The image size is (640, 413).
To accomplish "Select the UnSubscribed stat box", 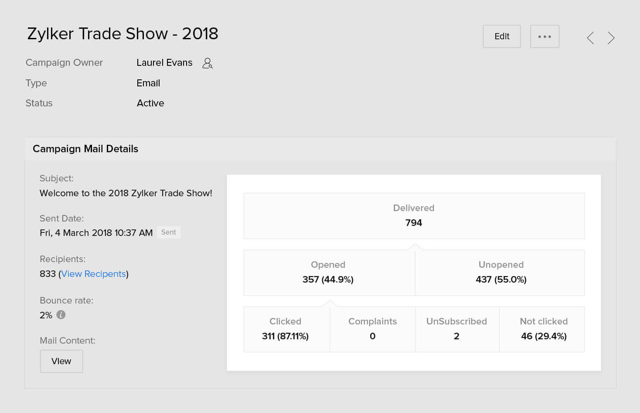I will tap(456, 329).
